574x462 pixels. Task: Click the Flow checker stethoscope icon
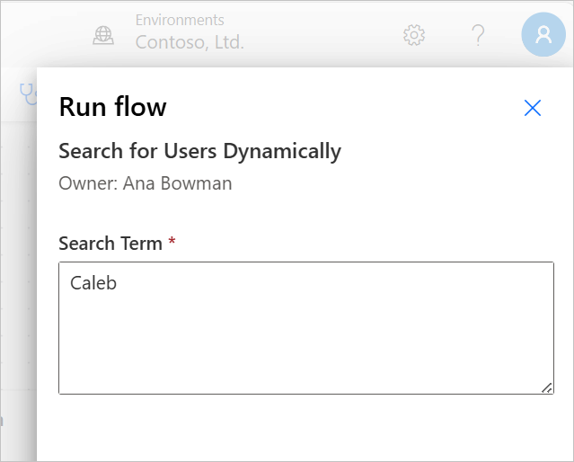tap(28, 94)
